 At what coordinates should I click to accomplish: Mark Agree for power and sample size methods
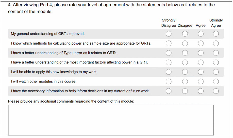pyautogui.click(x=201, y=44)
